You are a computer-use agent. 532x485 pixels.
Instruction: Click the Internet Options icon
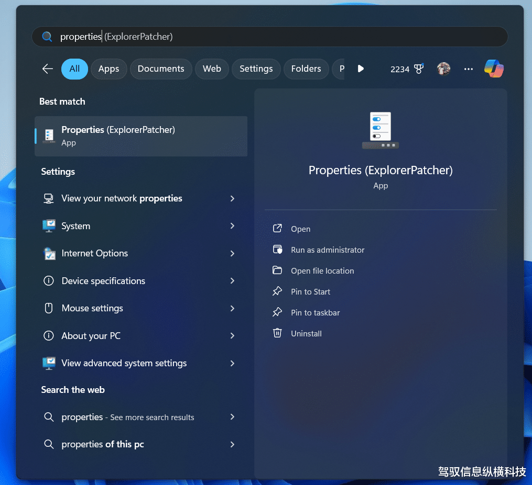tap(50, 253)
